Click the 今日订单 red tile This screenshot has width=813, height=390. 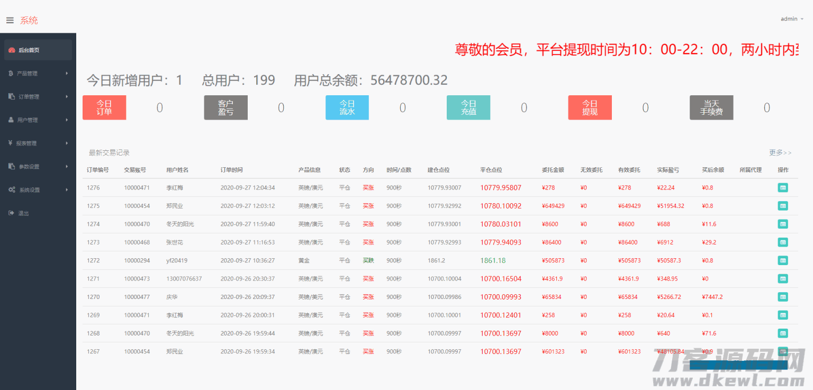tap(104, 107)
